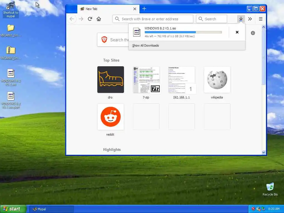Click the taskbar clock showing 8:20 AM
Screen dimensions: 284x213
274,209
